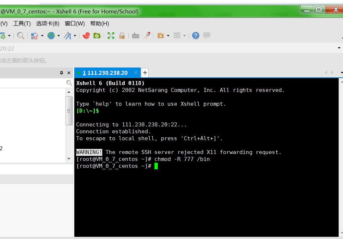This screenshot has height=239, width=343.
Task: Open the 帮助(H) menu
Action: click(99, 24)
